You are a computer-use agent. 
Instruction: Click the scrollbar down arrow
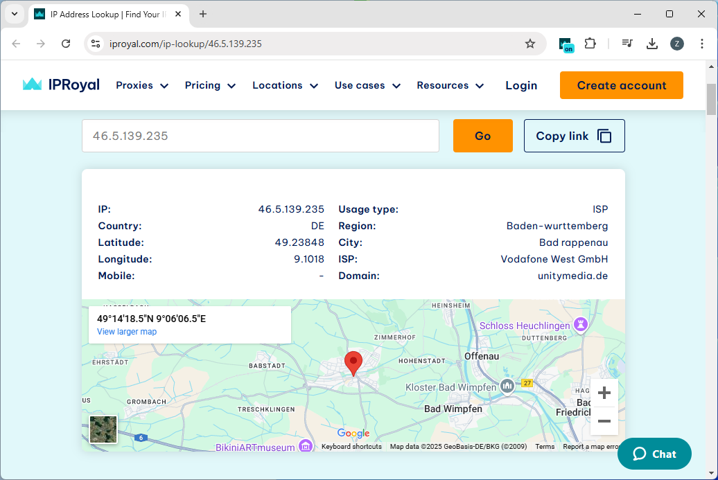pyautogui.click(x=711, y=473)
